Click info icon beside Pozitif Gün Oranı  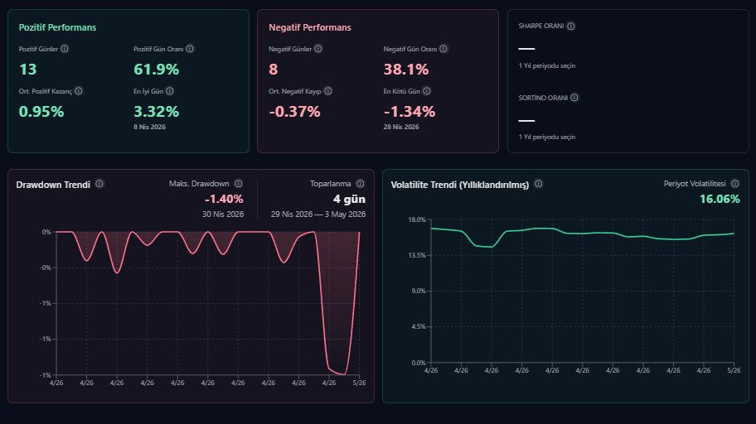point(190,49)
